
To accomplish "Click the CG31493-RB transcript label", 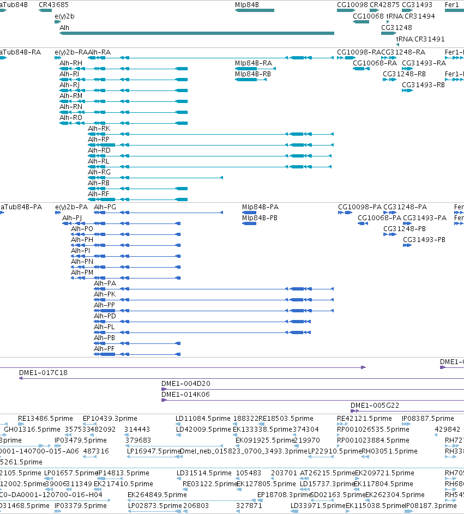I will tap(423, 85).
